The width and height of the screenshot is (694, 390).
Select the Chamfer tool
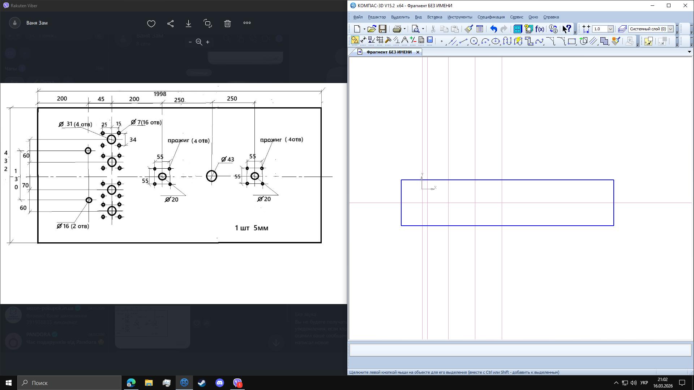[x=550, y=41]
